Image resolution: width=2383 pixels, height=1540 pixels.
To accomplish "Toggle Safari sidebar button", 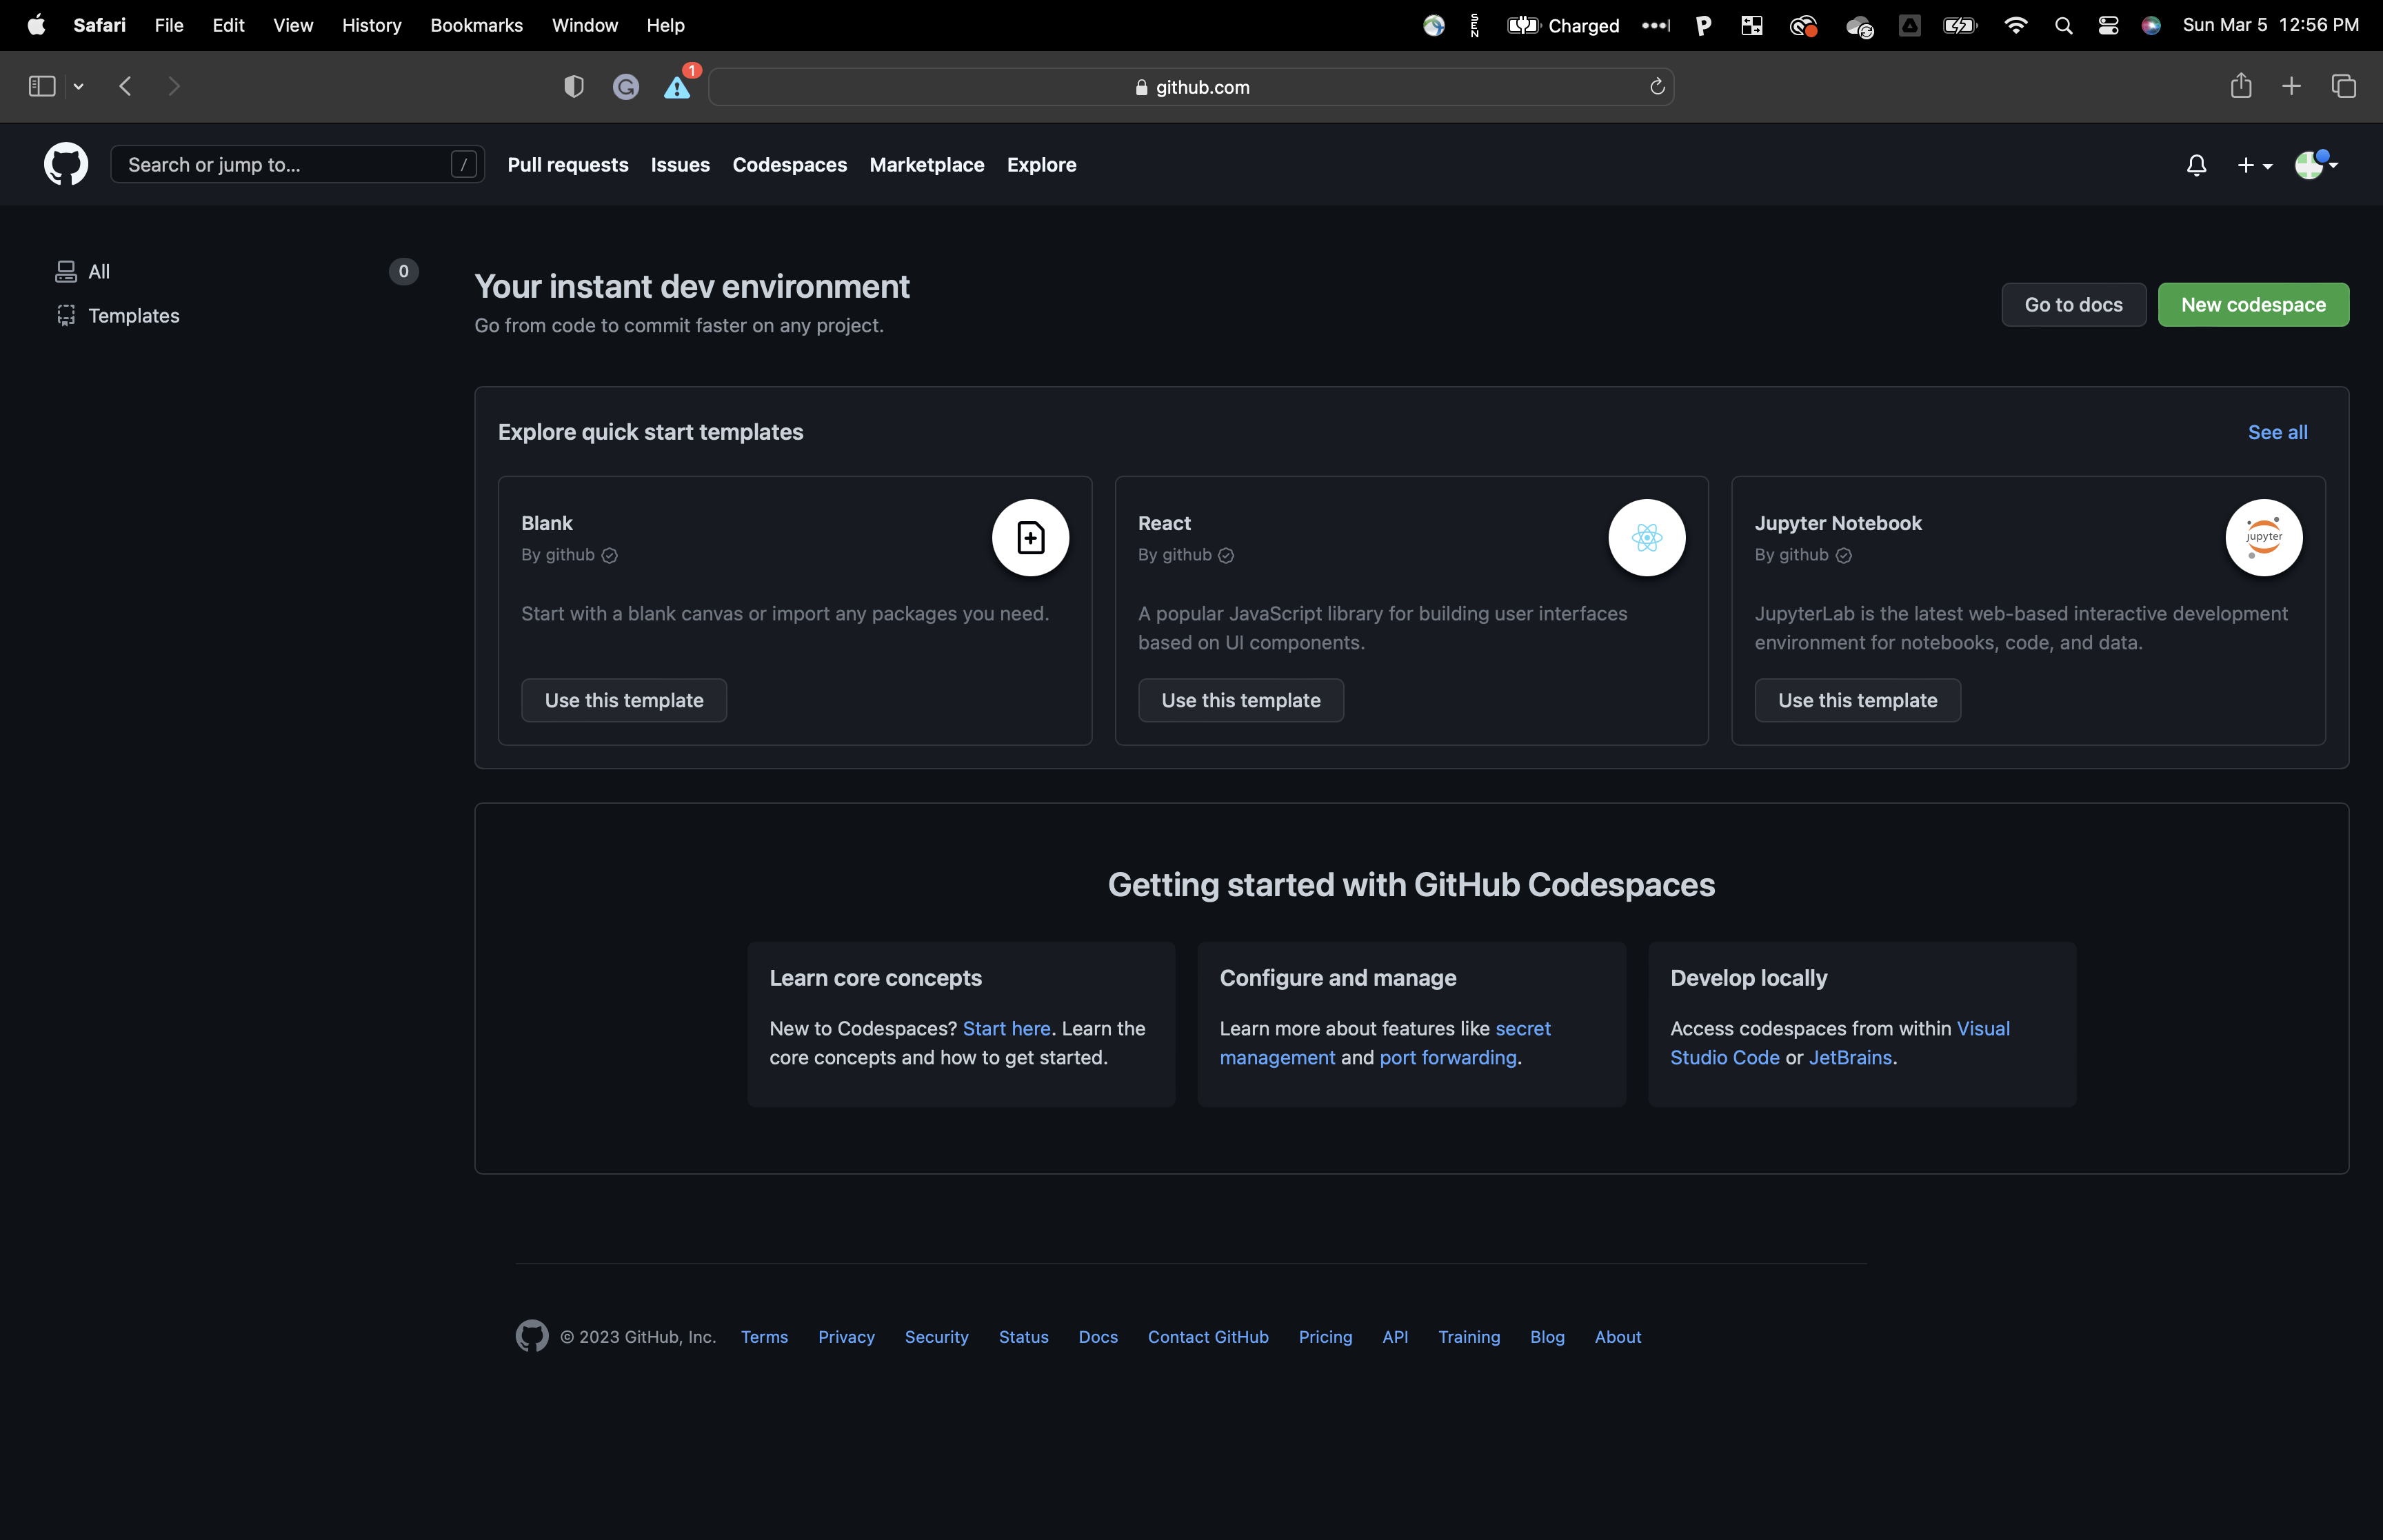I will pyautogui.click(x=42, y=87).
